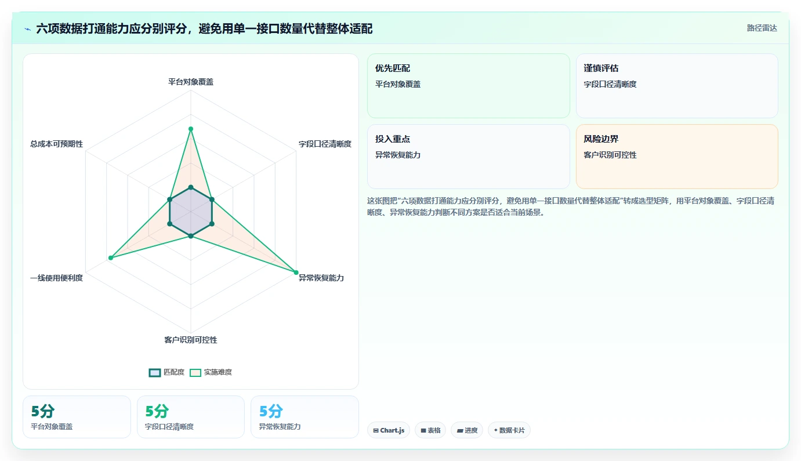Click the 一线使用便利度 radar axis label

click(x=56, y=278)
